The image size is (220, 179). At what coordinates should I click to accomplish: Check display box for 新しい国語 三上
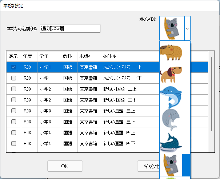tap(13, 111)
